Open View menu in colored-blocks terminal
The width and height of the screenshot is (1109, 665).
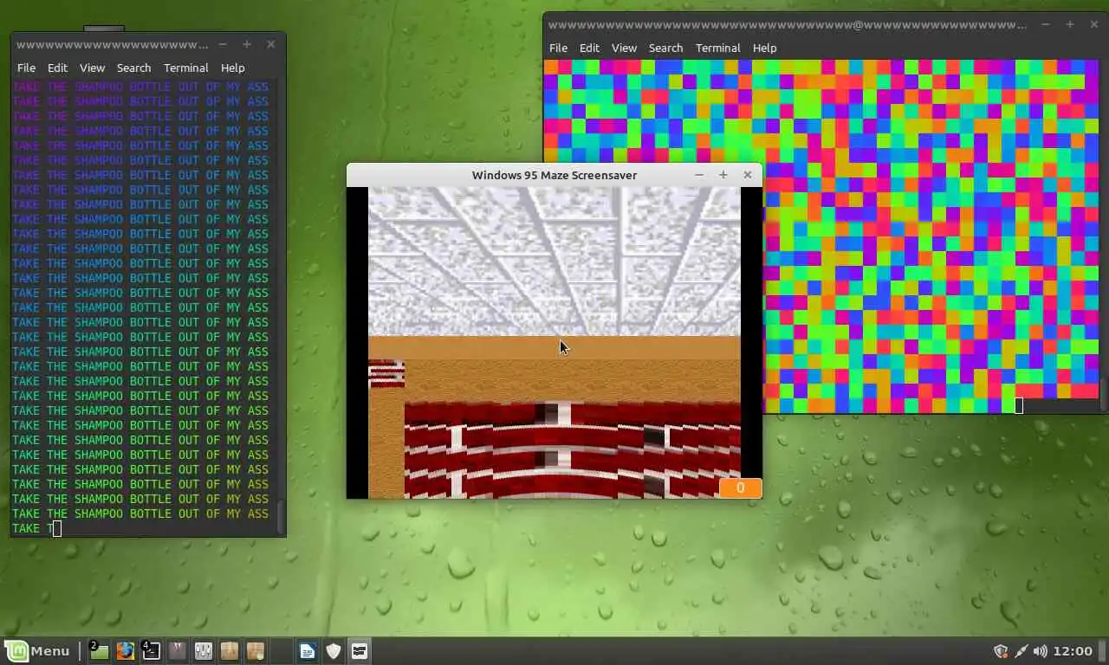pos(624,48)
